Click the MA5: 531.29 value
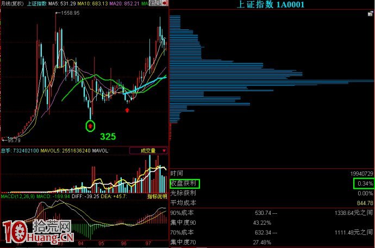 pos(62,4)
